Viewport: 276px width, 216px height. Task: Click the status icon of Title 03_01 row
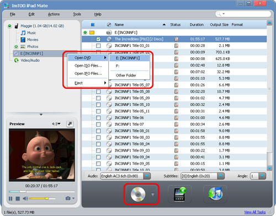[x=176, y=46]
